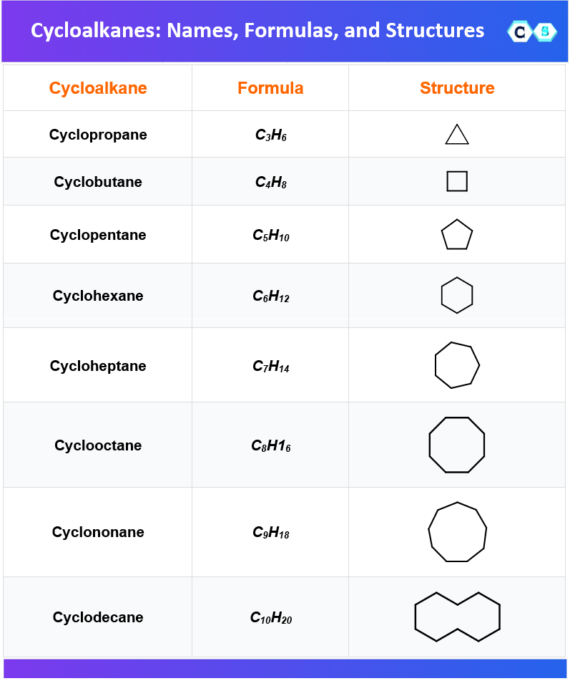Image resolution: width=570 pixels, height=681 pixels.
Task: Click the Cyclooctane name cell
Action: 98,445
